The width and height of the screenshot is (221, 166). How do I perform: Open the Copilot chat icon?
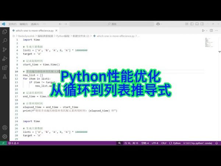click(x=158, y=24)
